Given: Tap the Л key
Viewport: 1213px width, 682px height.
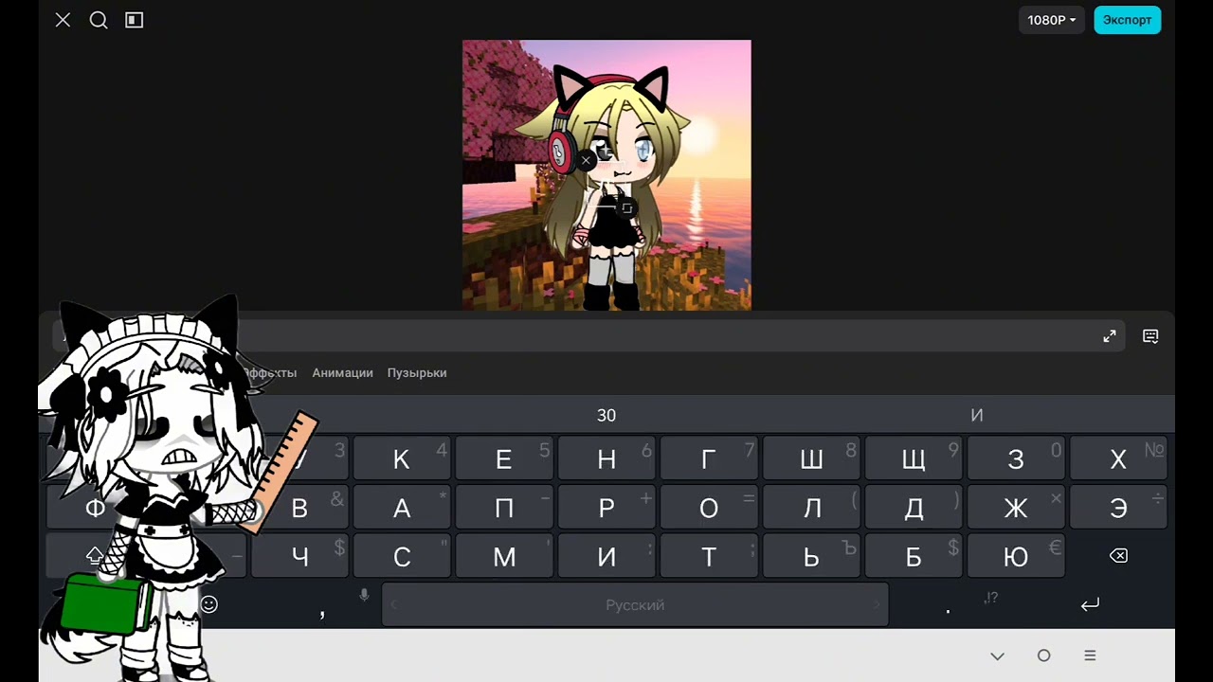Looking at the screenshot, I should 811,508.
